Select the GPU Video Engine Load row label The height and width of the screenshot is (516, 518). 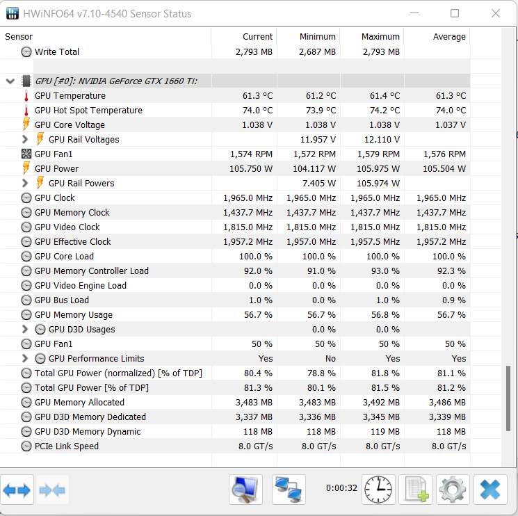click(x=80, y=285)
